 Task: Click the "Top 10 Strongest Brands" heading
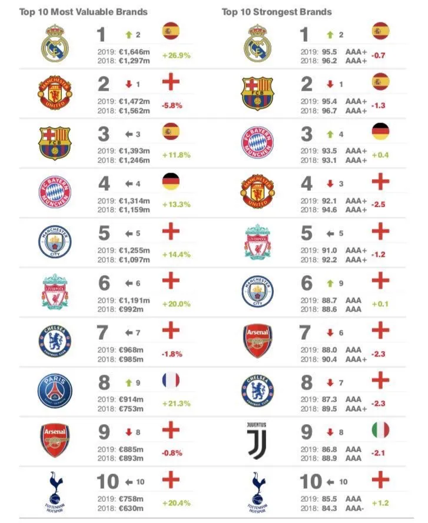277,12
